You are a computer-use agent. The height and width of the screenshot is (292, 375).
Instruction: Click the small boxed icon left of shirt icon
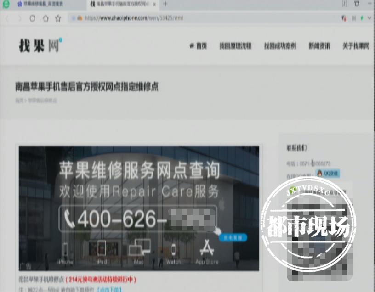click(x=344, y=4)
